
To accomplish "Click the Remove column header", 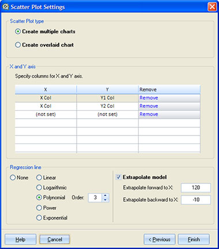I will [169, 89].
